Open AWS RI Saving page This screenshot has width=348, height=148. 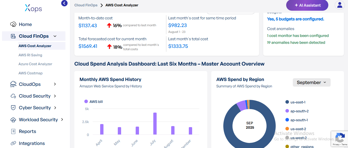point(30,55)
